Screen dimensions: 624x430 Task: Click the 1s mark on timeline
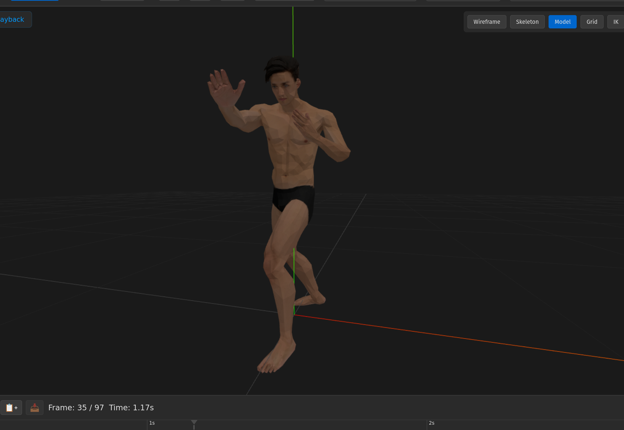(152, 423)
